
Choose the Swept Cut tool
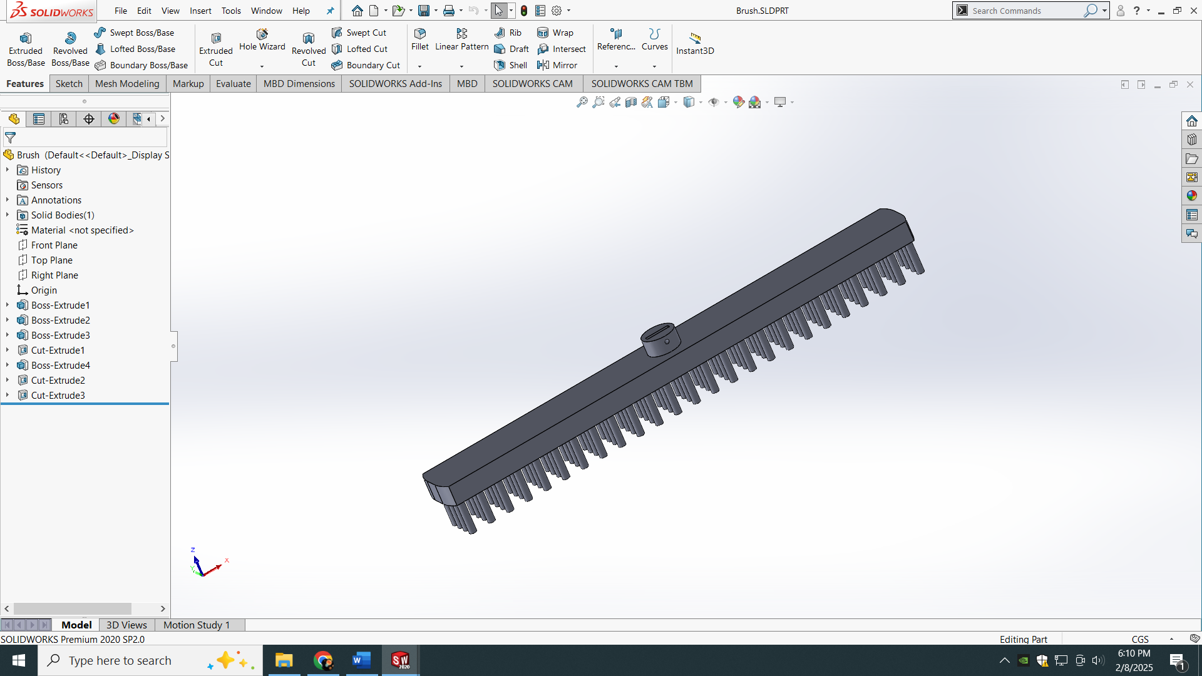click(359, 33)
